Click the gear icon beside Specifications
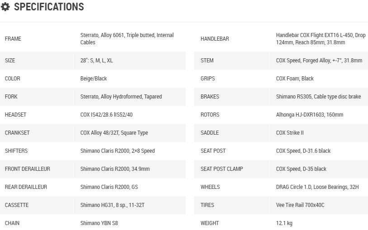The image size is (368, 230). [x=5, y=7]
